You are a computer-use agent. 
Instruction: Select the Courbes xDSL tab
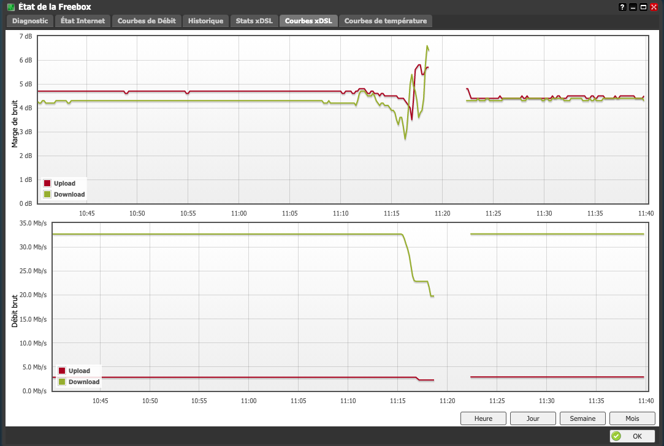(x=308, y=21)
